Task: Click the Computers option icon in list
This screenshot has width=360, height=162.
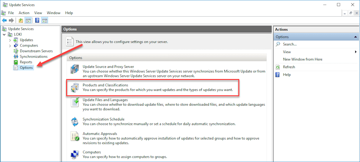Action: [x=75, y=155]
